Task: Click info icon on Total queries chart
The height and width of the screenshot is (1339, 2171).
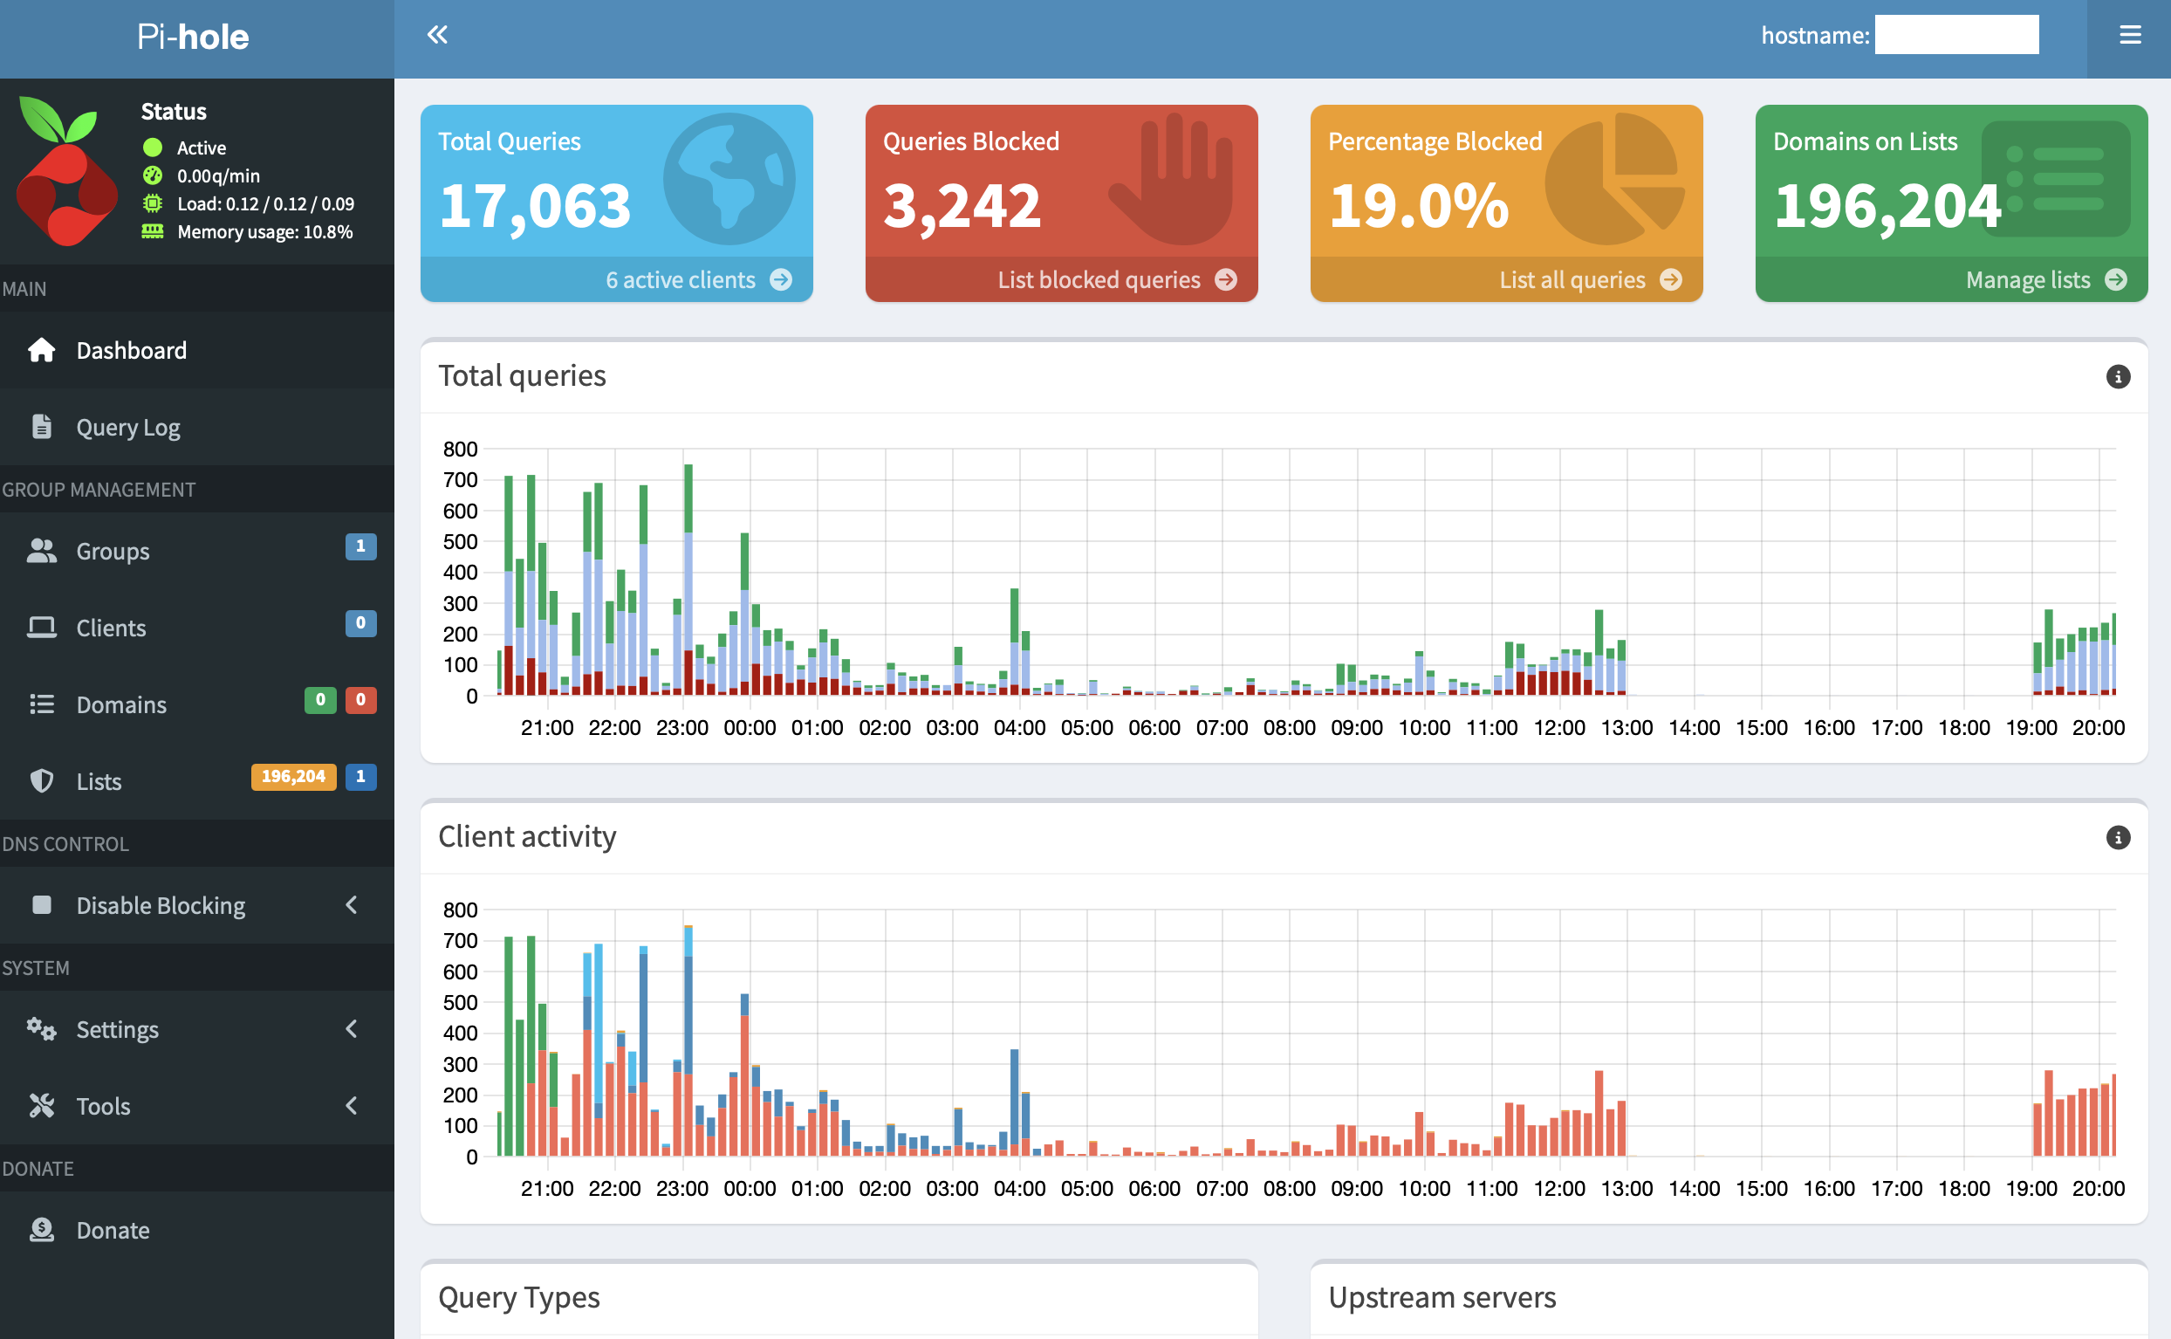Action: pyautogui.click(x=2117, y=376)
